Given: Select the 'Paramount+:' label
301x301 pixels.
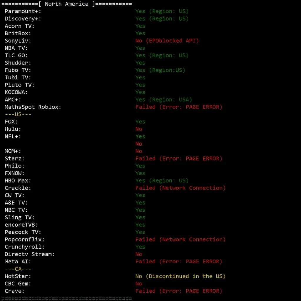Looking at the screenshot, I should (x=23, y=11).
